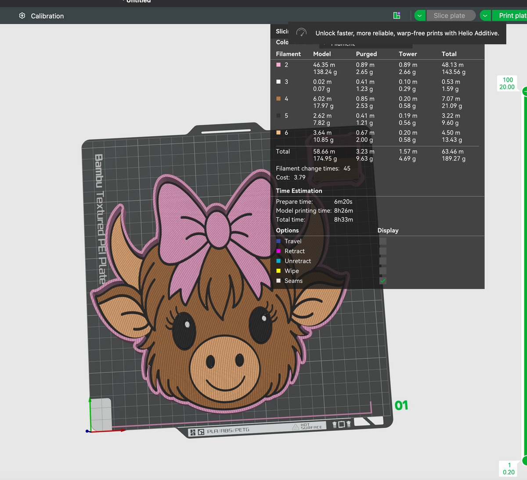Click the white Seams legend marker
527x480 pixels.
coord(278,281)
